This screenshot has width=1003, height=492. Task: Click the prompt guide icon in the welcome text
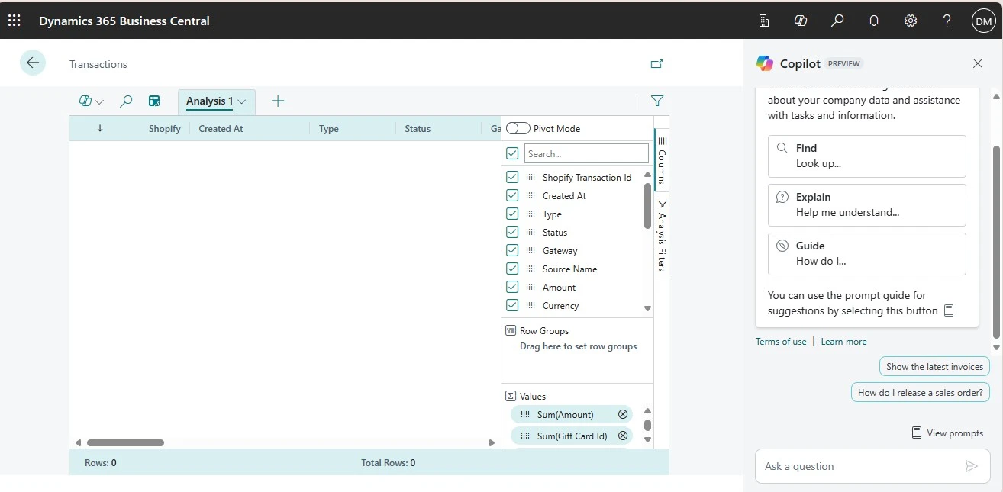tap(950, 310)
